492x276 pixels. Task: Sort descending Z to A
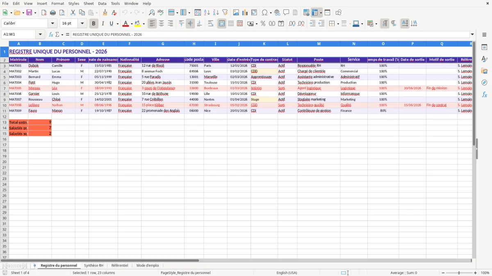216,13
